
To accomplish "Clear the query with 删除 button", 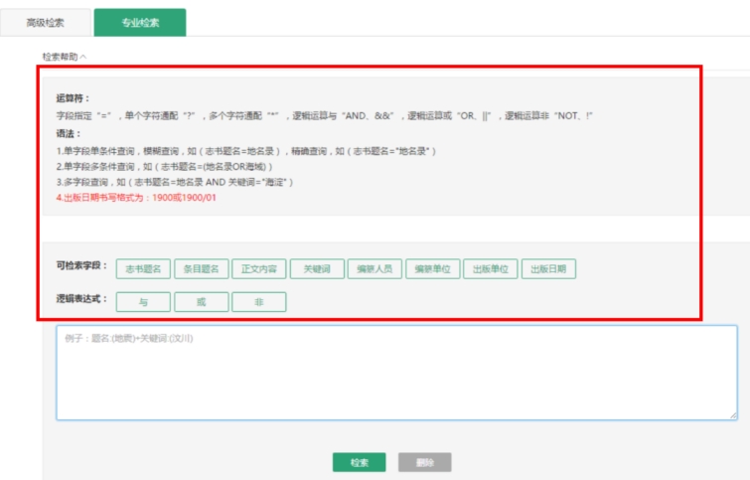I will 424,462.
